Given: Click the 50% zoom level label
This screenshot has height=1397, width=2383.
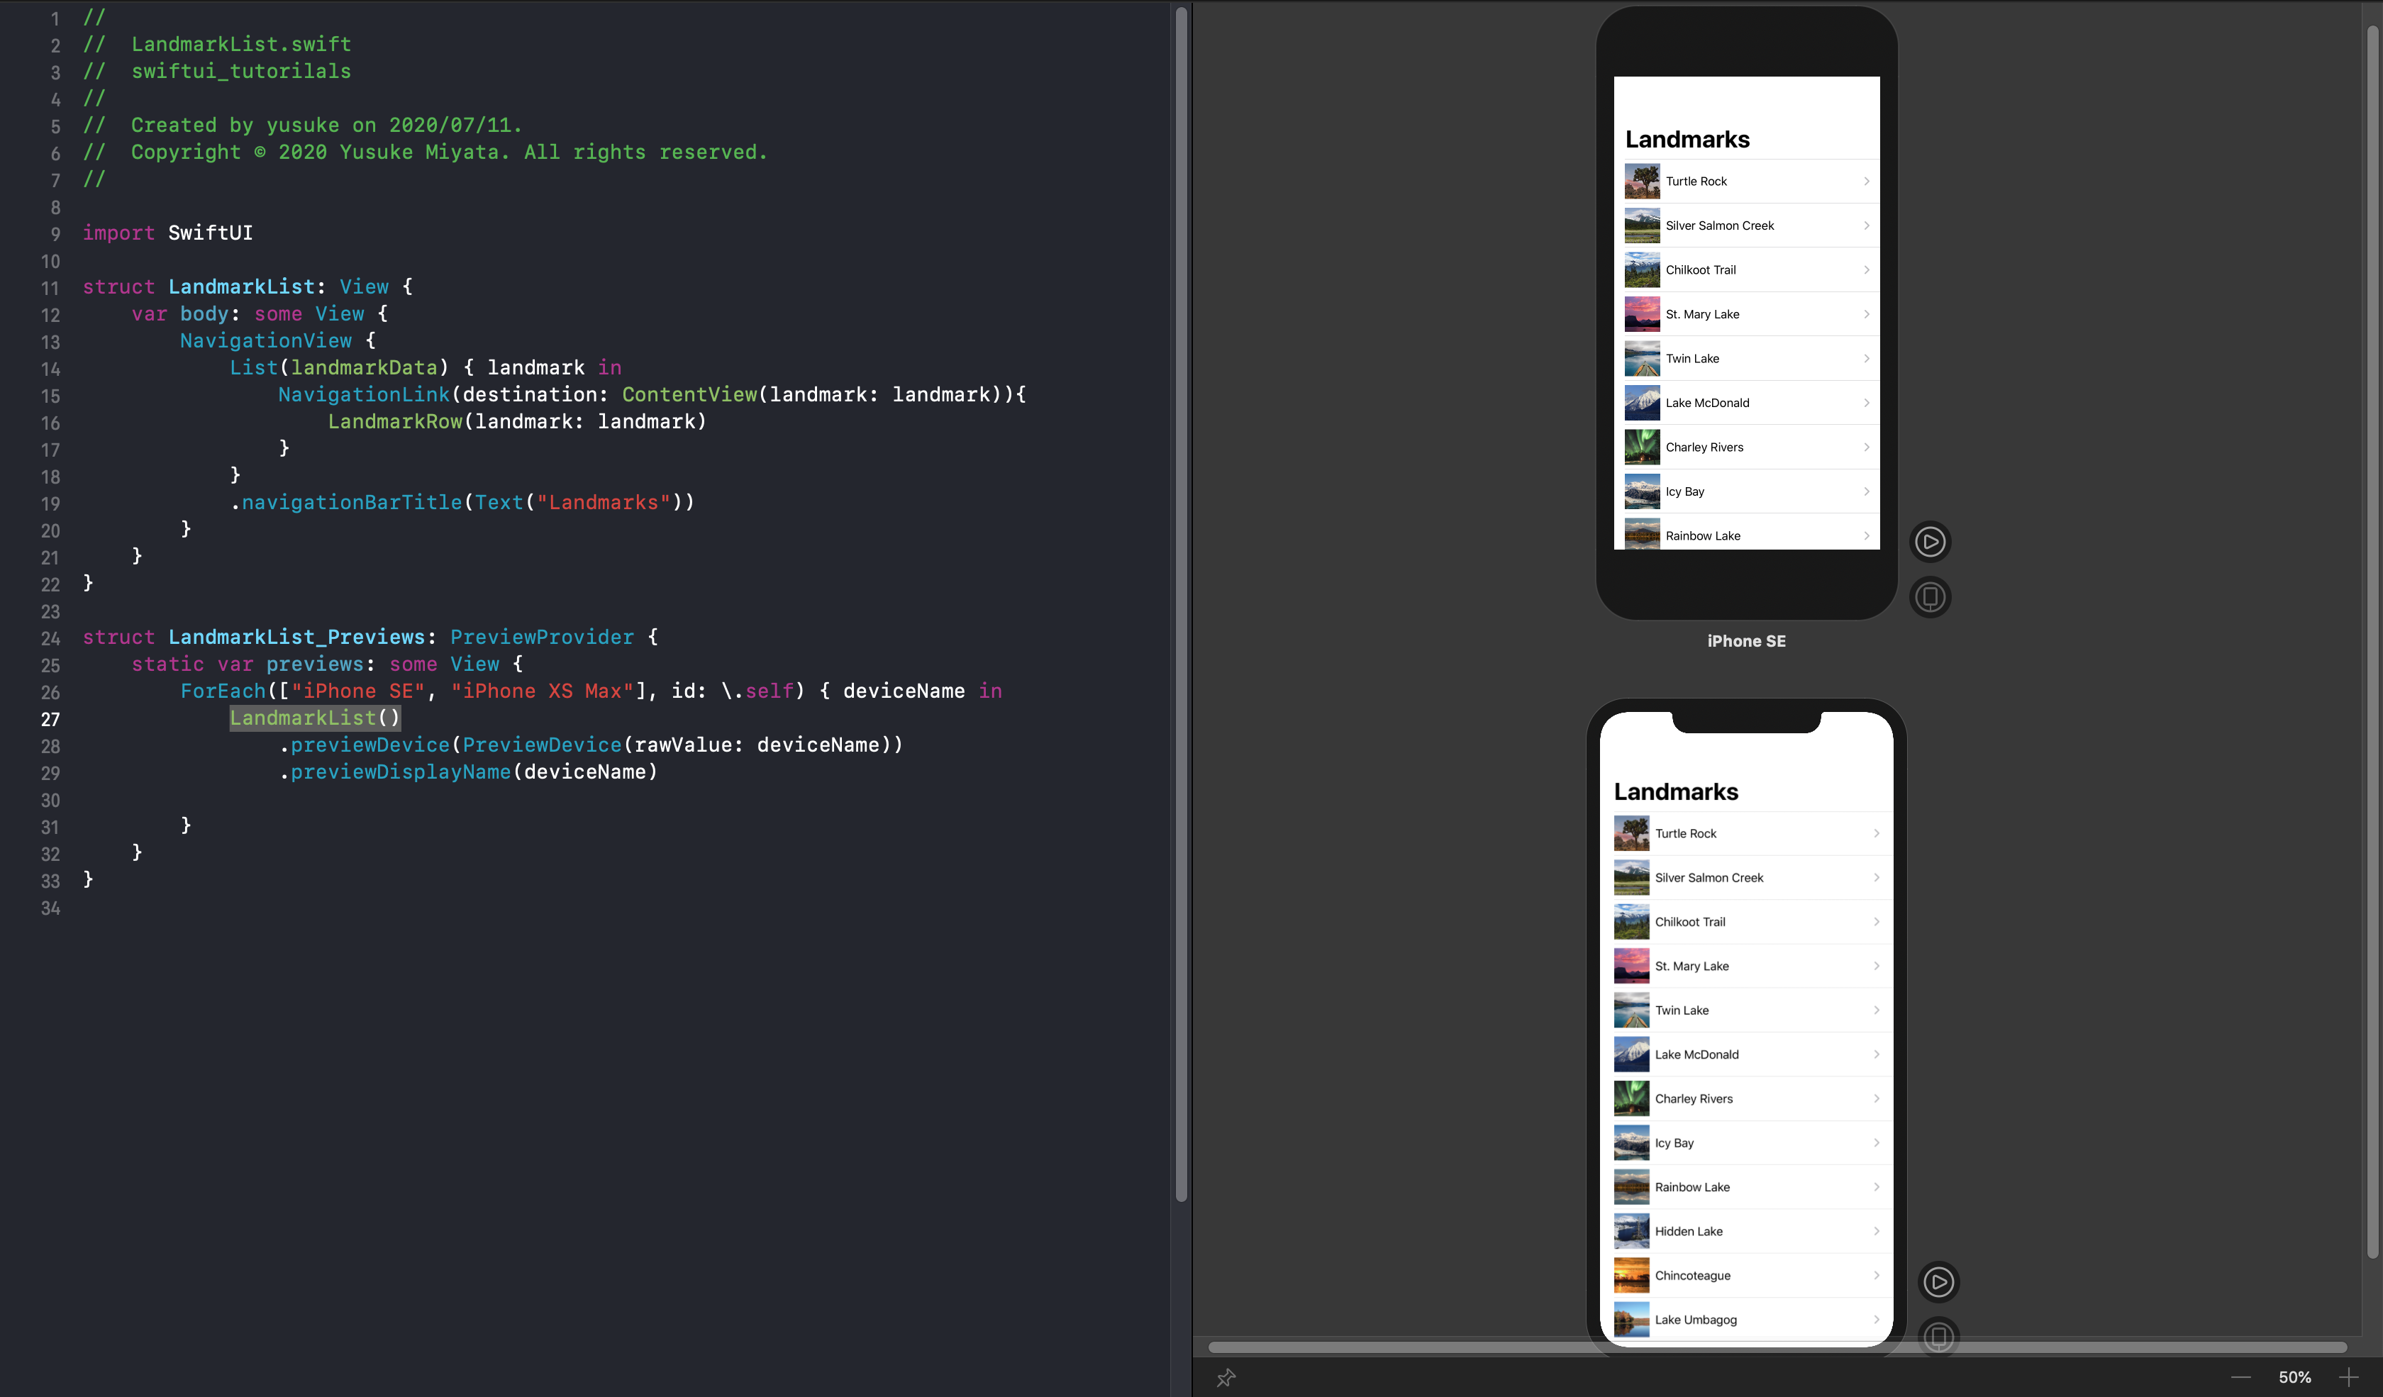Looking at the screenshot, I should [x=2294, y=1377].
